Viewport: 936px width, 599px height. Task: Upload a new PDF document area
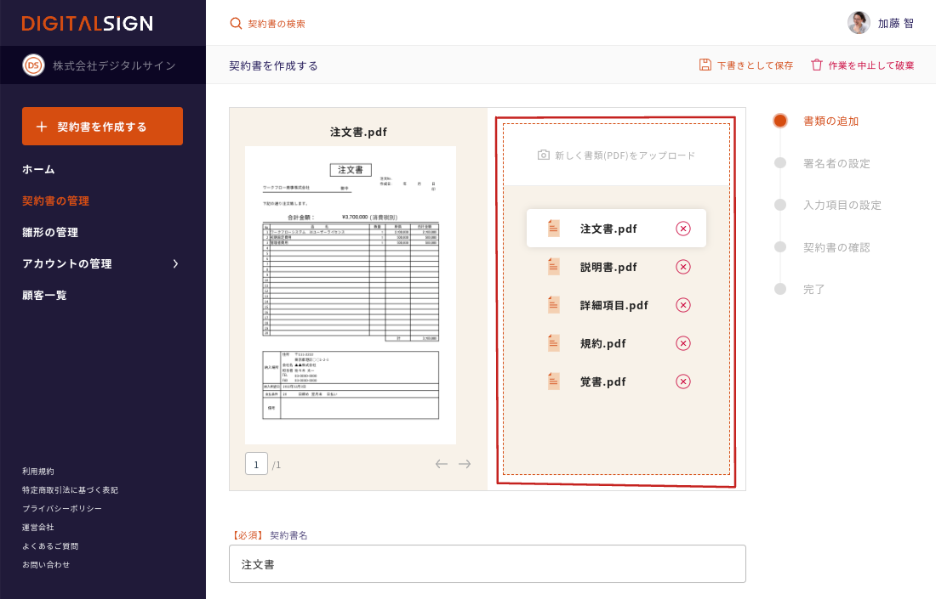click(x=616, y=155)
